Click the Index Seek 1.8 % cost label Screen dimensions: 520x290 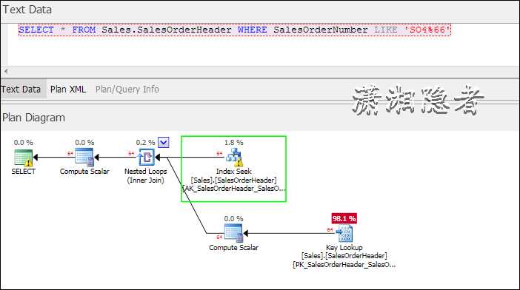coord(234,142)
